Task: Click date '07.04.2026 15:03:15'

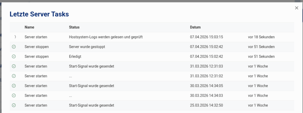Action: 206,37
